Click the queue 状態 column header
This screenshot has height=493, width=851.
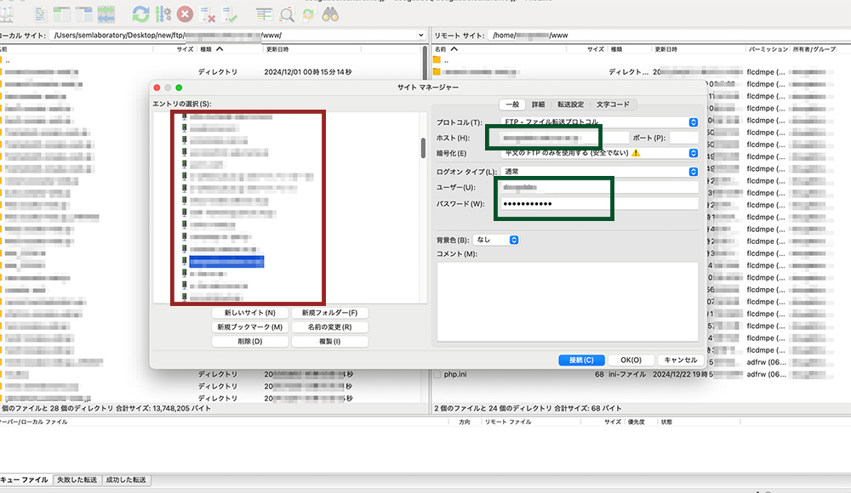666,422
